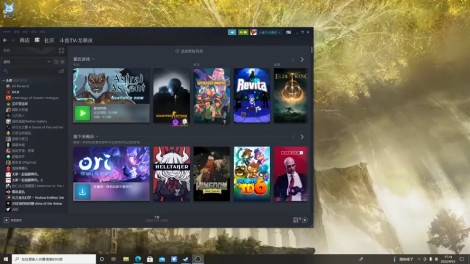
Task: Click the Touhou Endless Dream icon
Action: pos(8,198)
